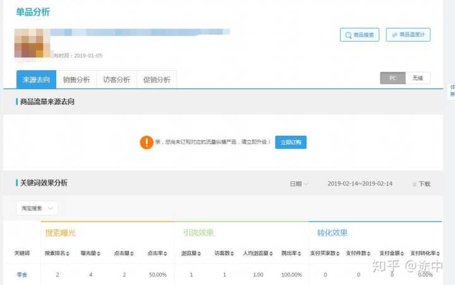Open the 访客分析 tab

coord(116,80)
